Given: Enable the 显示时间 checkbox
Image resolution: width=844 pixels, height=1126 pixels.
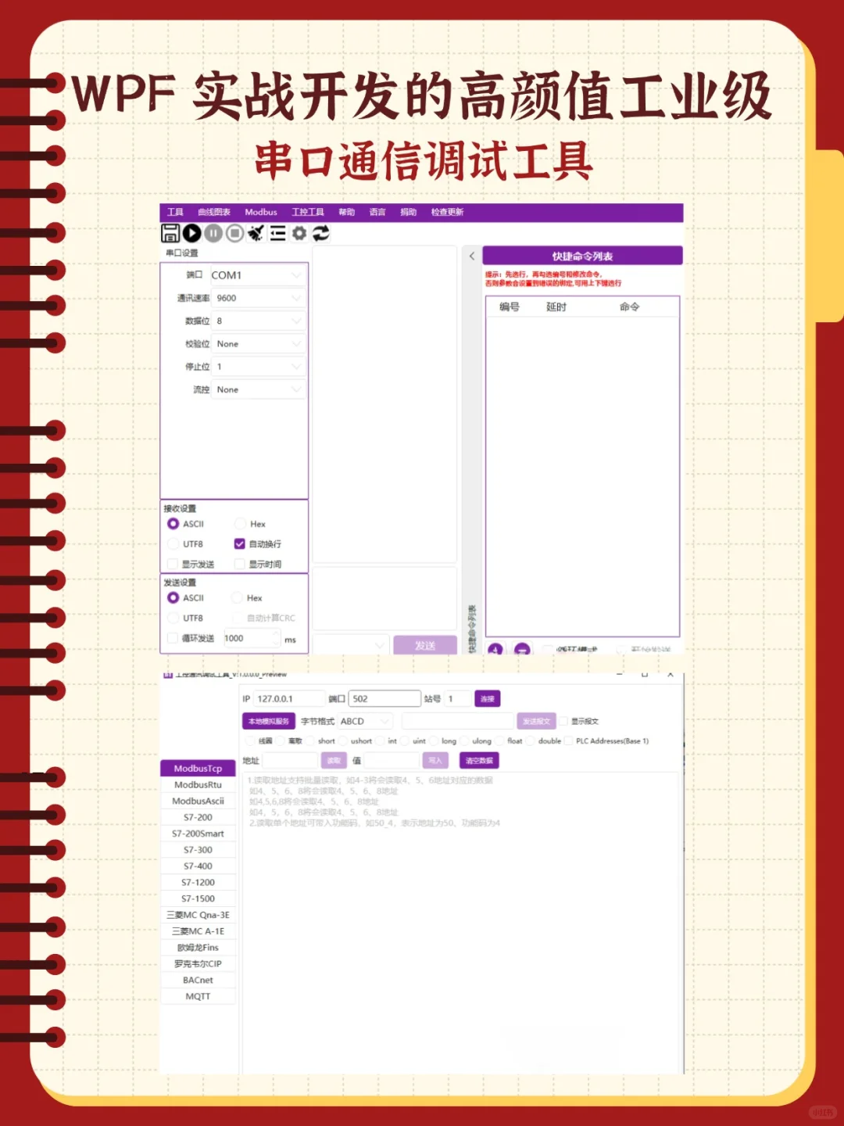Looking at the screenshot, I should pyautogui.click(x=240, y=564).
